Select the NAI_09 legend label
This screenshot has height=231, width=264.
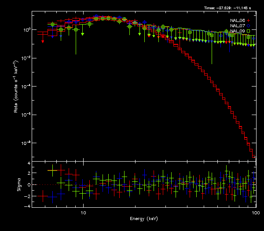(x=237, y=31)
